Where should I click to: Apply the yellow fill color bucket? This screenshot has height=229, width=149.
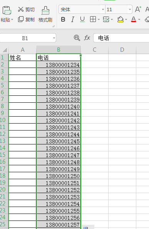tap(121, 19)
